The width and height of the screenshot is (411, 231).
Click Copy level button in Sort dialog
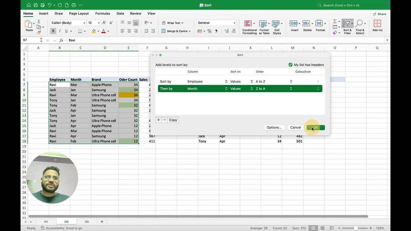173,120
